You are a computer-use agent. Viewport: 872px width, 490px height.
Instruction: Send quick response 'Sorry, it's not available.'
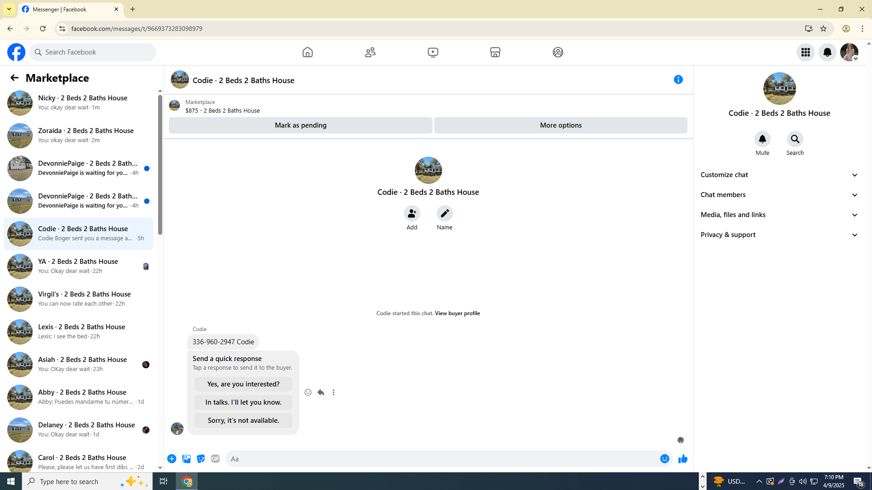pos(244,421)
